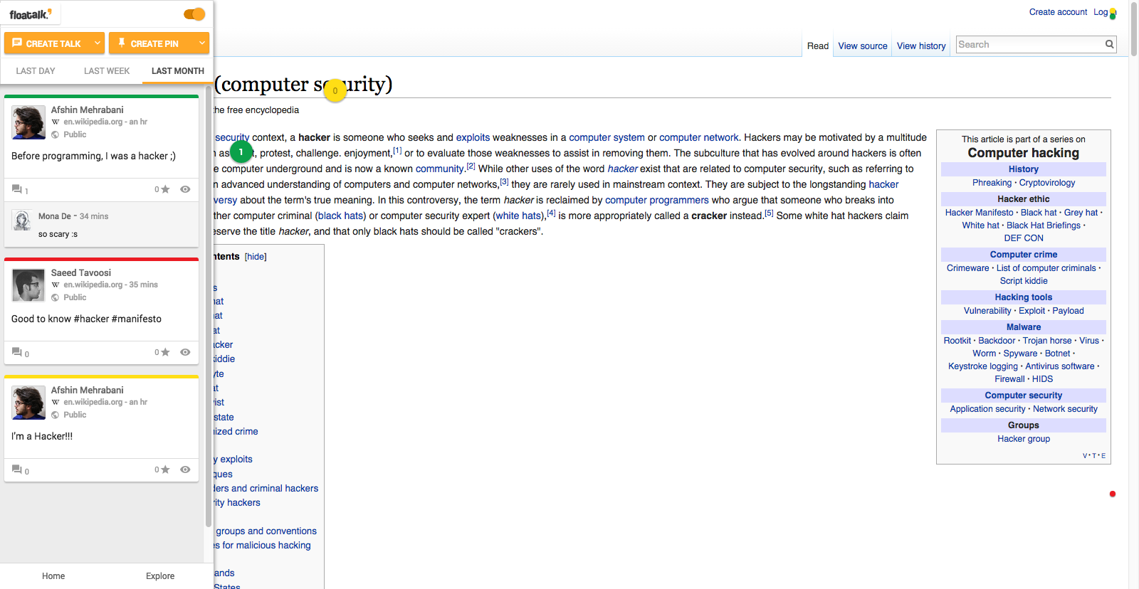
Task: Click the Wikipedia Search input field
Action: pos(1029,44)
